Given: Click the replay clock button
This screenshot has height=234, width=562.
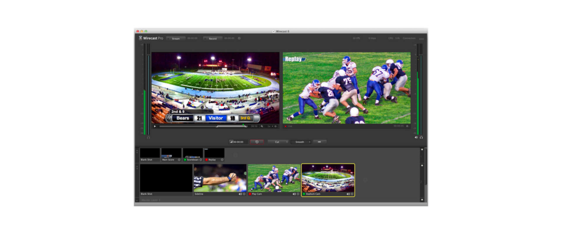Looking at the screenshot, I should (x=257, y=142).
